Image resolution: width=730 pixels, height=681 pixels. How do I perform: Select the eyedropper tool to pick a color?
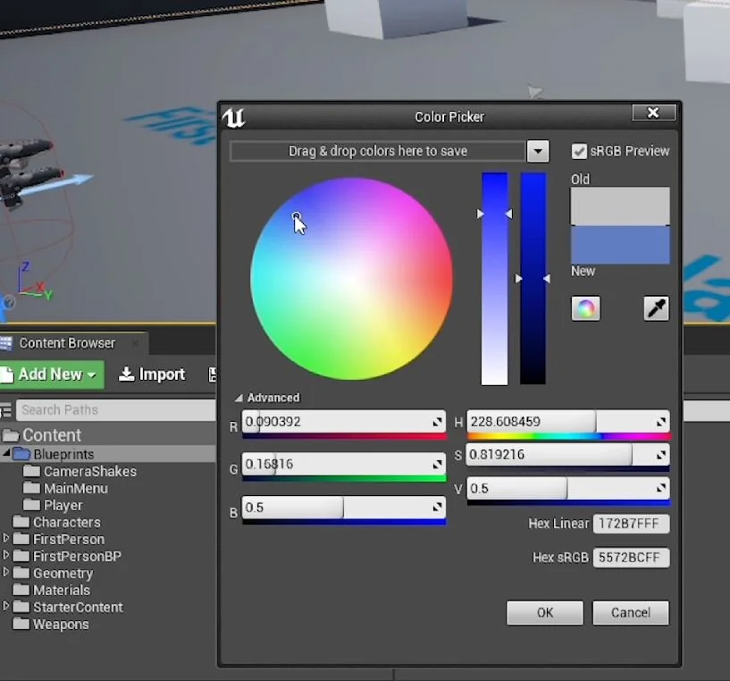pyautogui.click(x=656, y=307)
